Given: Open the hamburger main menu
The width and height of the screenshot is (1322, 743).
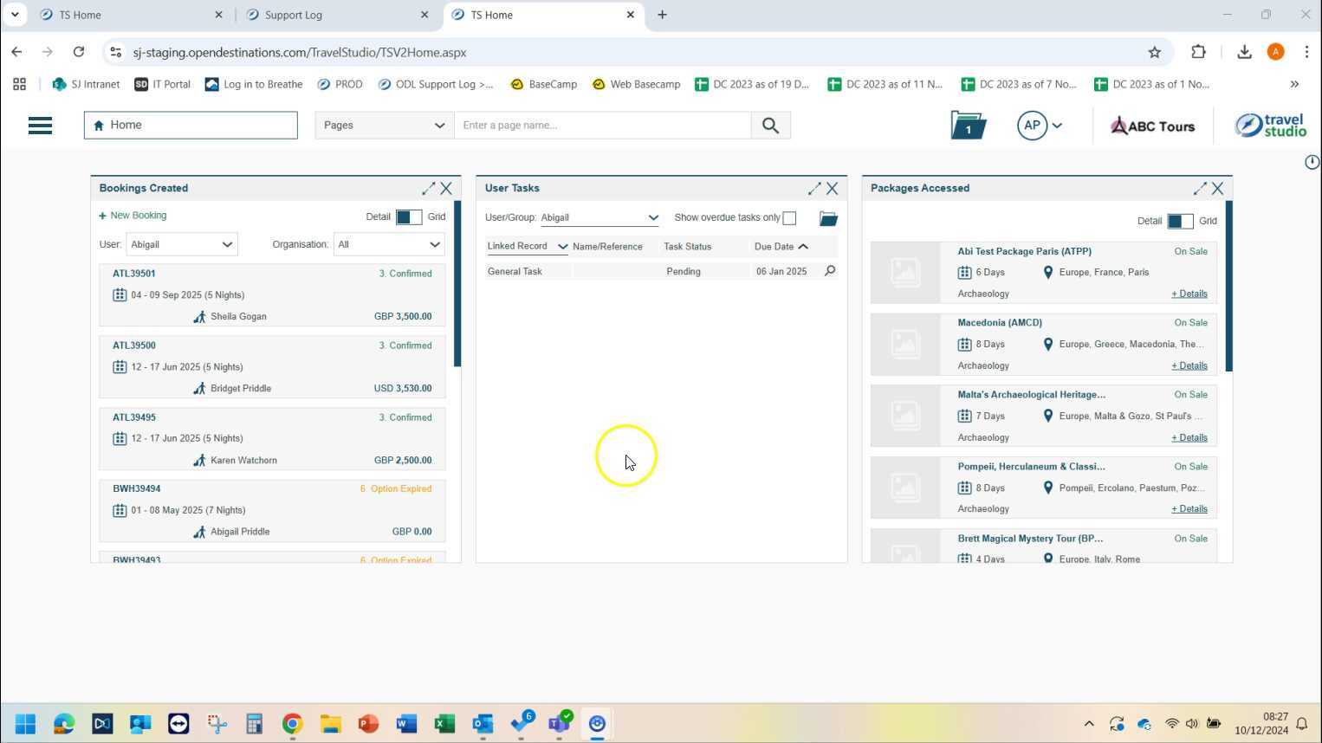Looking at the screenshot, I should [40, 126].
